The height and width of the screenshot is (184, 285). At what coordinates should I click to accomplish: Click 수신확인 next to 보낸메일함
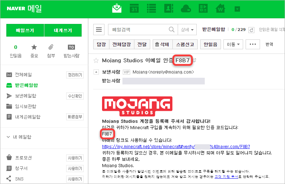click(75, 96)
